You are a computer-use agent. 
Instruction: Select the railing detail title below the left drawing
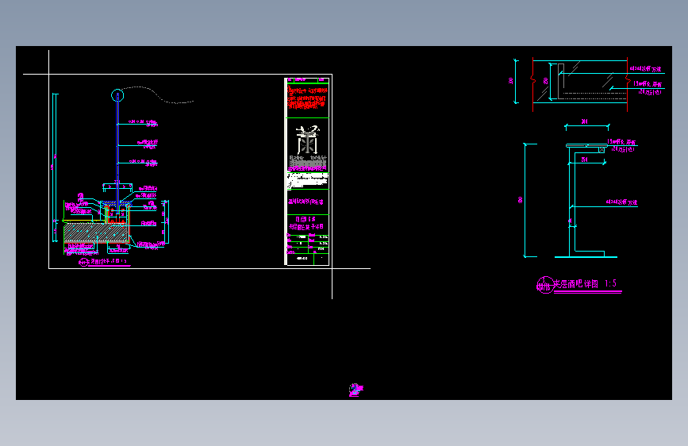tap(104, 262)
